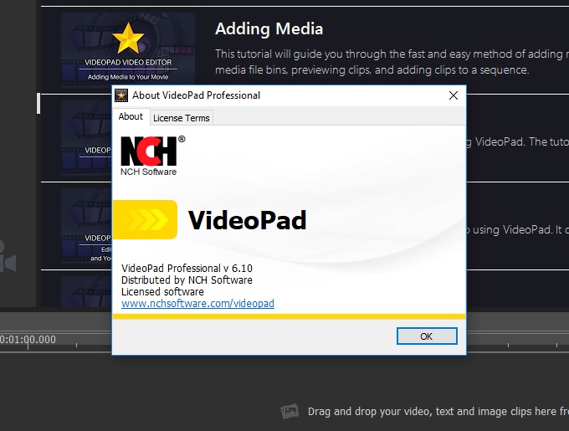Switch to the License Terms tab
This screenshot has width=569, height=431.
[181, 118]
